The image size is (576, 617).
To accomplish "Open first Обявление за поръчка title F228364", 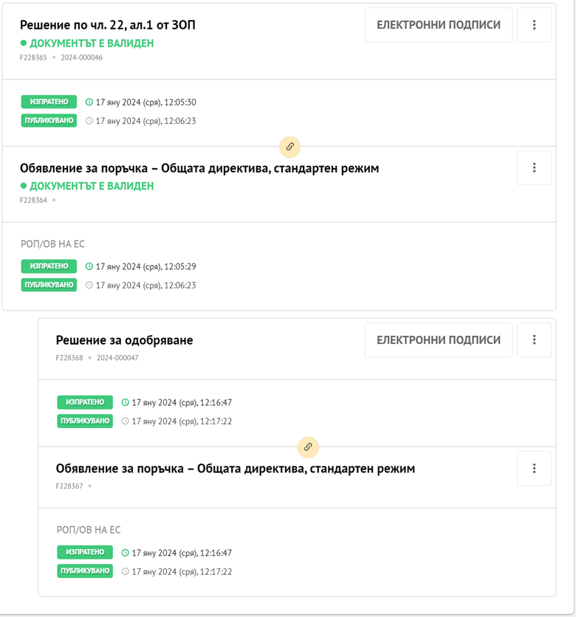I will 199,168.
